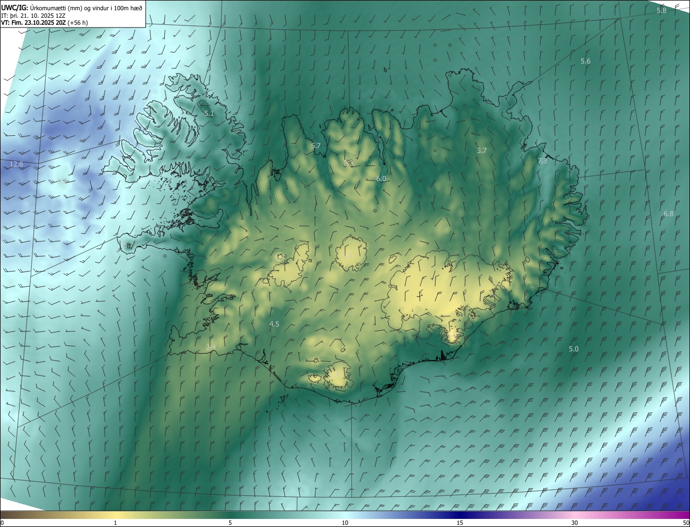
Task: Select the map value 3.7
Action: (x=482, y=151)
